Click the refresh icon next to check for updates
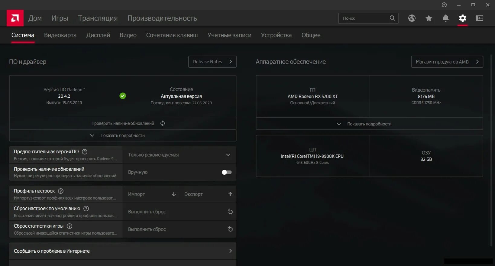 coord(163,123)
